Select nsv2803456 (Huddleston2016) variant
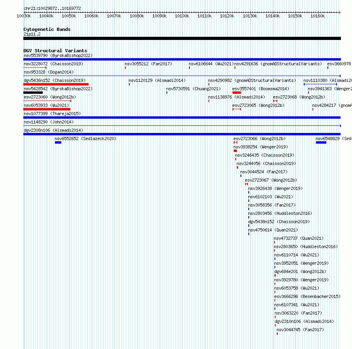The height and width of the screenshot is (349, 352). tap(280, 213)
